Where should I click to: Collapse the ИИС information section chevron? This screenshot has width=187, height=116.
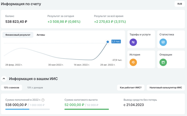click(4, 79)
